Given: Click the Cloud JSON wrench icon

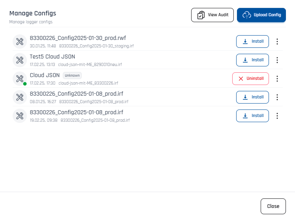Looking at the screenshot, I should click(x=19, y=78).
